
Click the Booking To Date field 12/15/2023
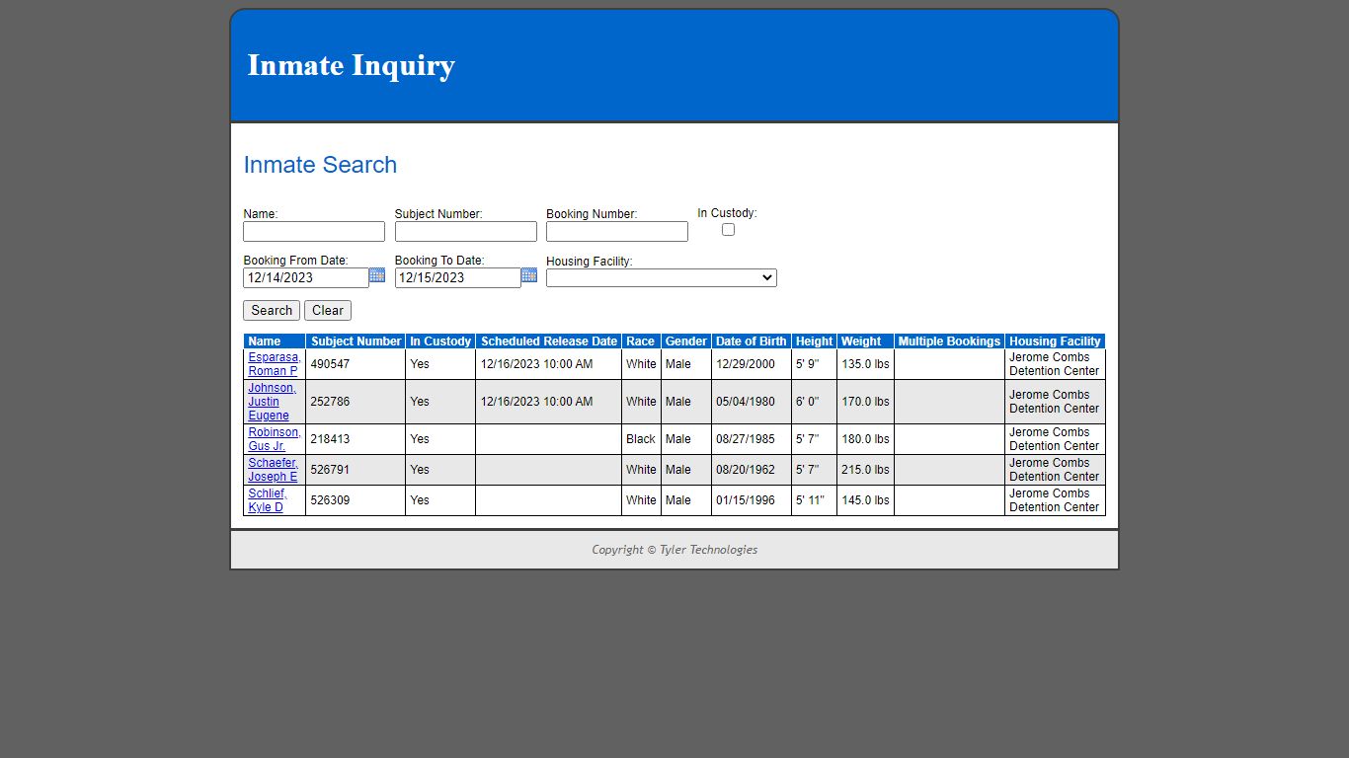pyautogui.click(x=458, y=278)
